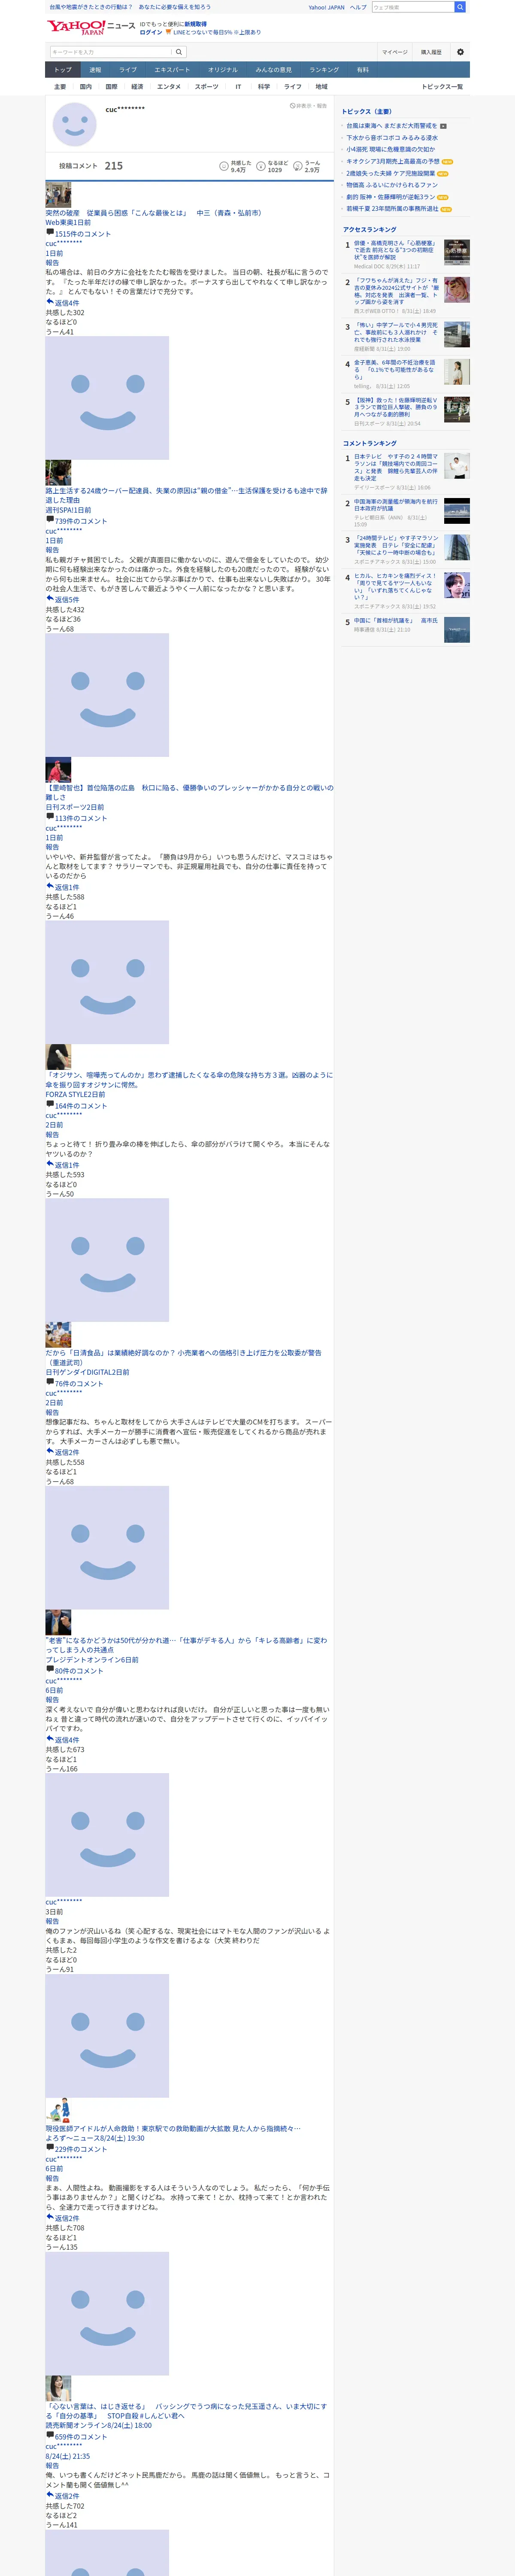Click the 1515件のコメント speech bubble icon

pyautogui.click(x=50, y=232)
